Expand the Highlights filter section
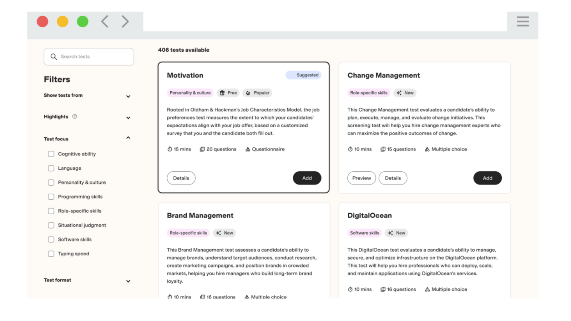The image size is (571, 321). (128, 118)
